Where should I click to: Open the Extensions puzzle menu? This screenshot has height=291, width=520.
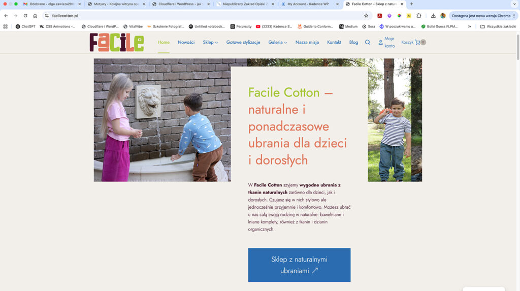pyautogui.click(x=419, y=16)
